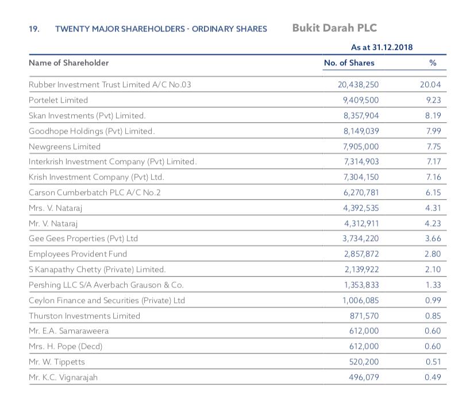Click the share count 9,409,500

point(361,100)
